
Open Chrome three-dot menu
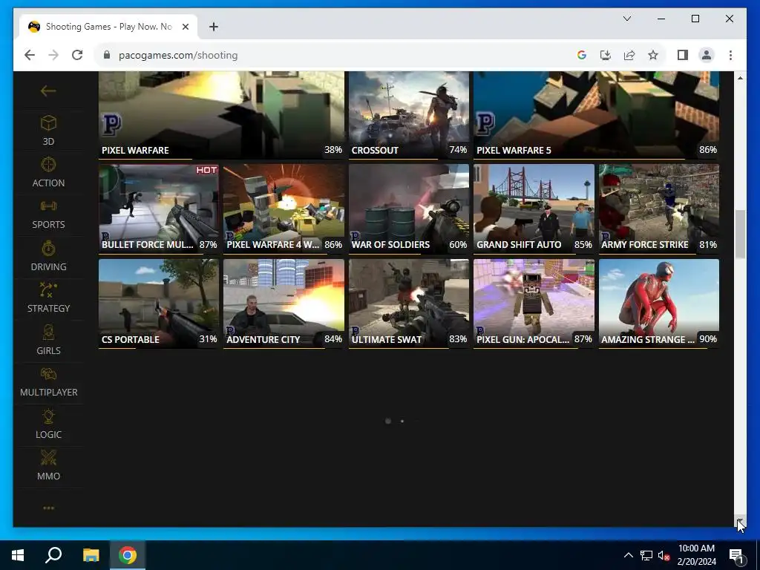730,55
